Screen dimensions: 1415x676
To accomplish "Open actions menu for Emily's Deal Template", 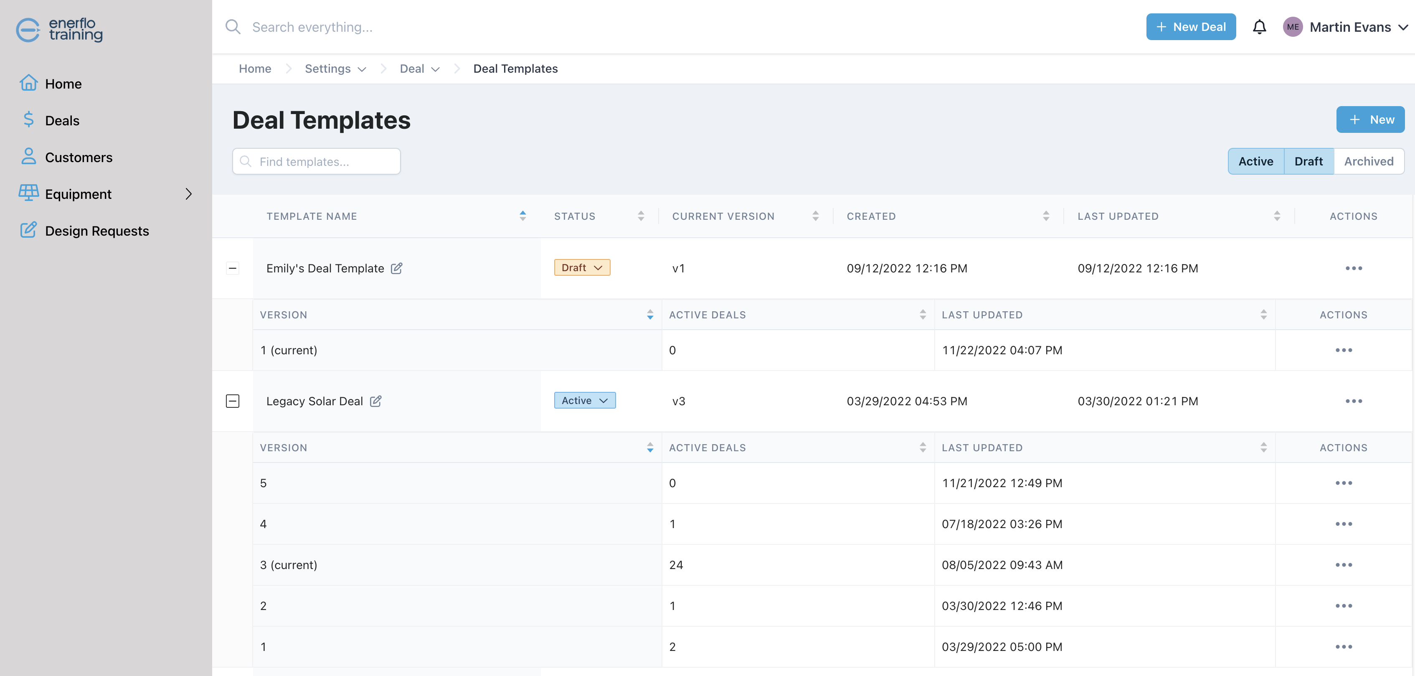I will 1354,268.
